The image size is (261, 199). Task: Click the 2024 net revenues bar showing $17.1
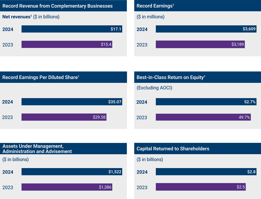point(72,29)
